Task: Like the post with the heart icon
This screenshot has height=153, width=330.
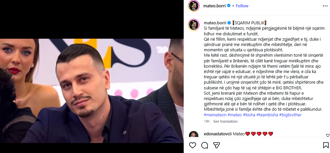Action: [192, 145]
